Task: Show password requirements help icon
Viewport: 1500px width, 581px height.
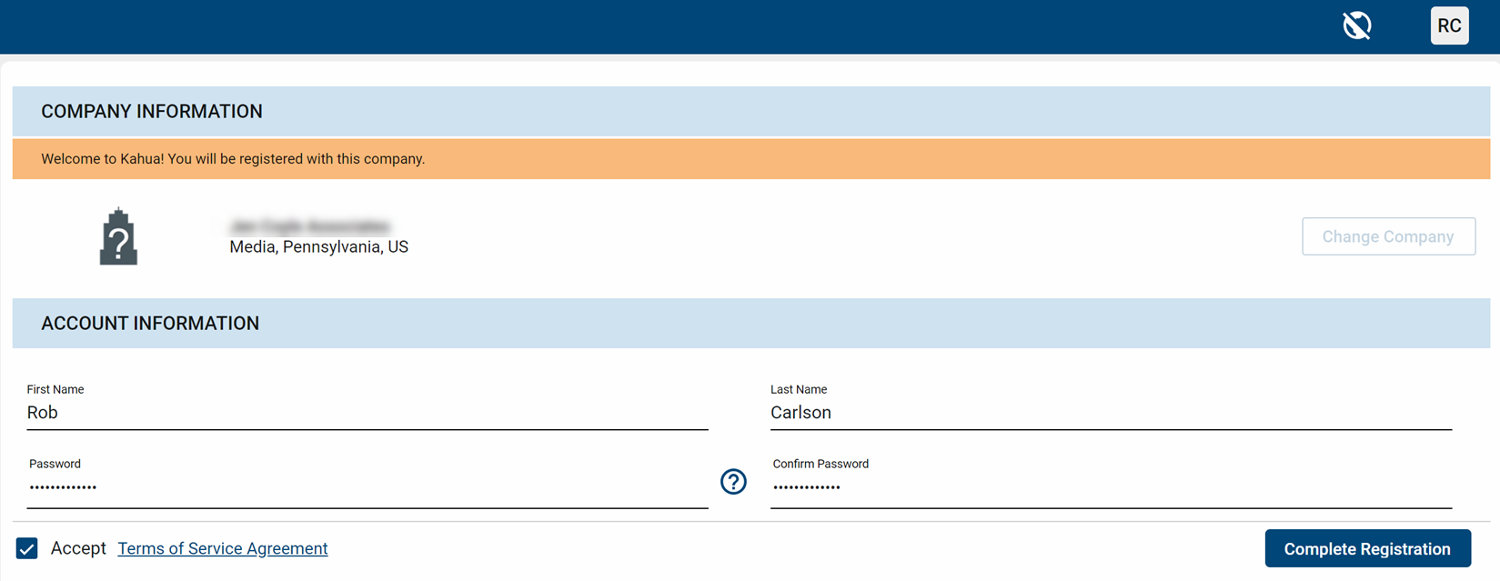Action: click(x=733, y=481)
